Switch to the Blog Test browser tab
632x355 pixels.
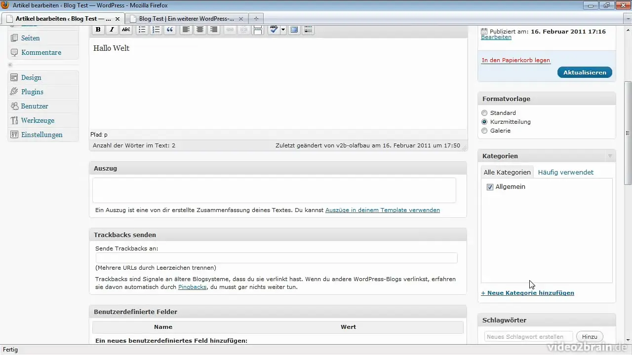coord(186,19)
